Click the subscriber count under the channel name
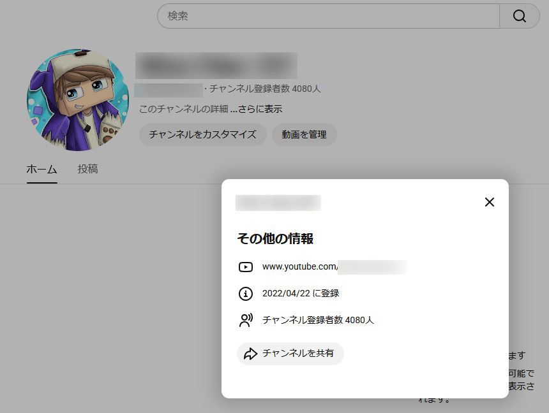Screen dimensions: 549x413 265,89
